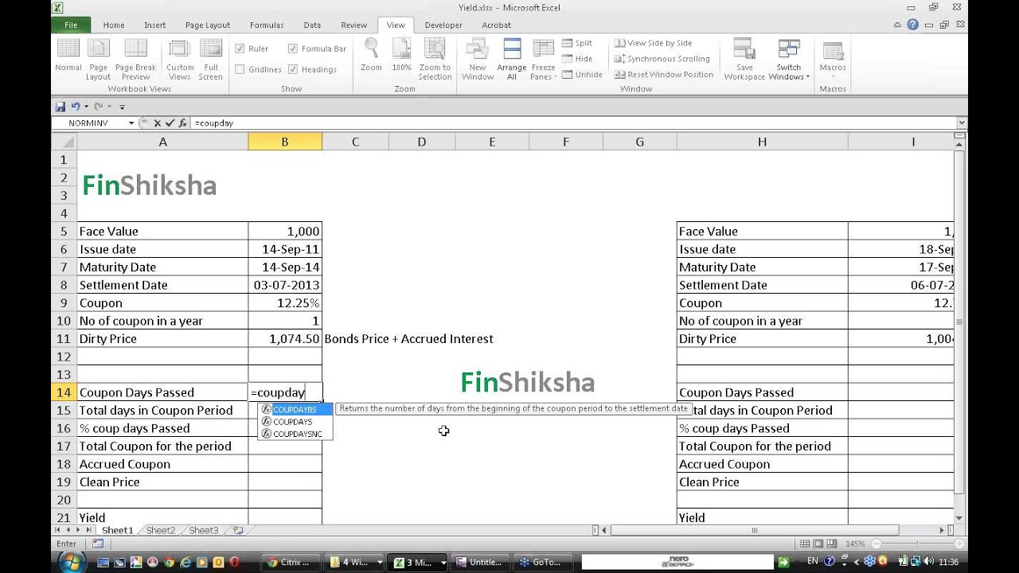The height and width of the screenshot is (573, 1019).
Task: Click inside the formula bar text
Action: [x=214, y=123]
